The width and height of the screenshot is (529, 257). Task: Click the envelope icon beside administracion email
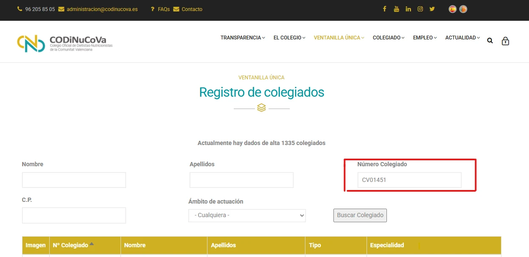61,9
